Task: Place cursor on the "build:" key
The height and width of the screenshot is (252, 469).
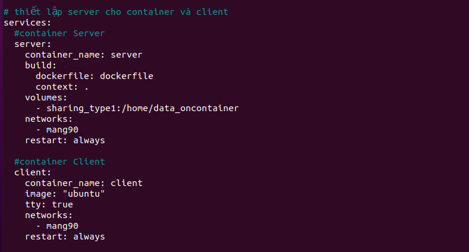Action: (x=40, y=65)
